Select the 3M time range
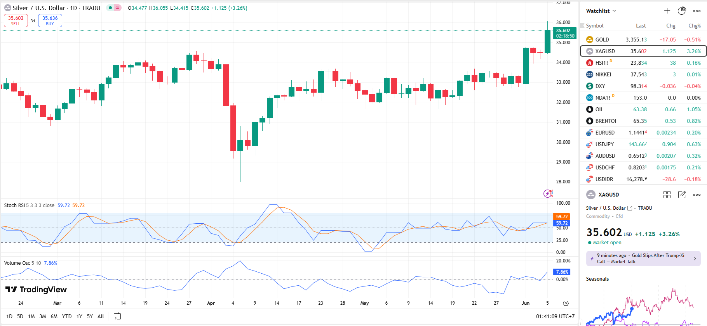The width and height of the screenshot is (707, 326). [43, 316]
